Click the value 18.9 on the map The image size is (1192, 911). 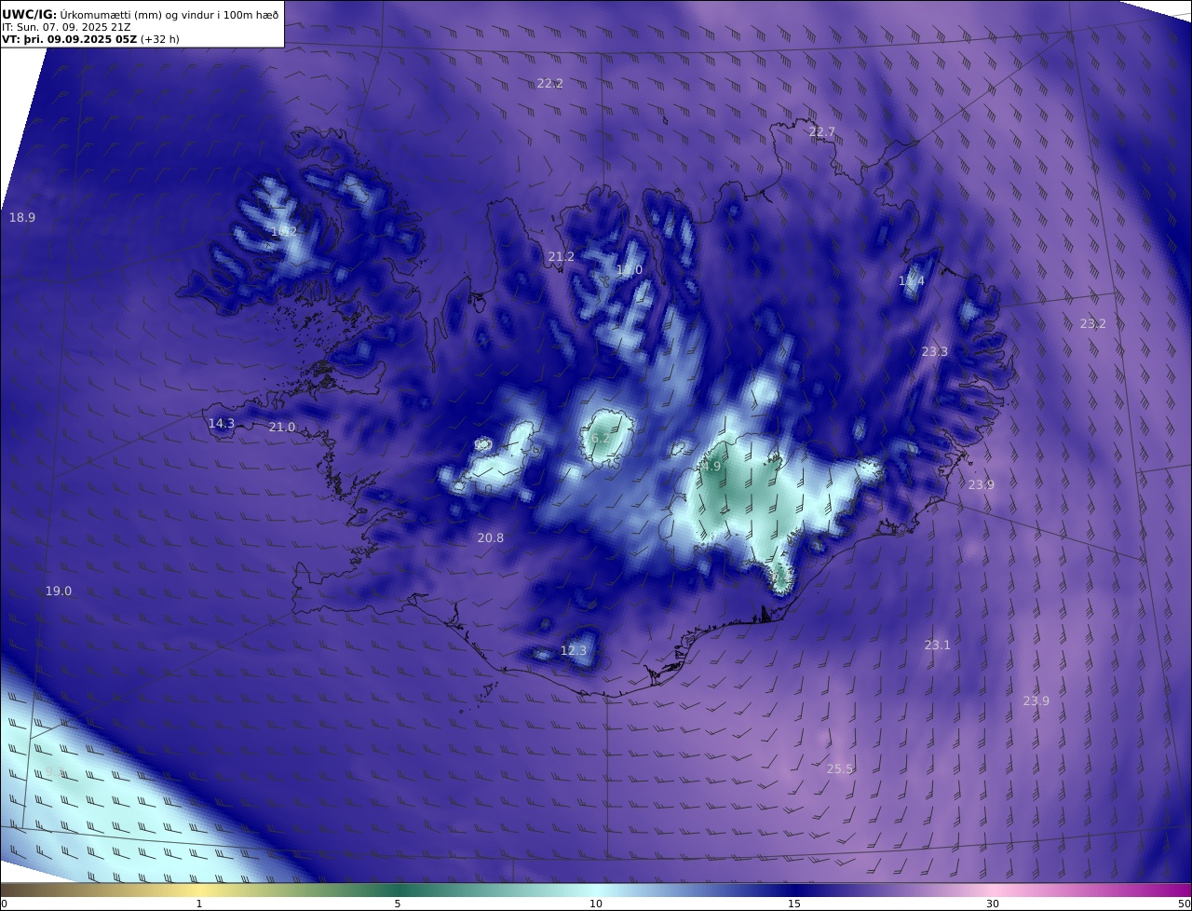tap(22, 218)
